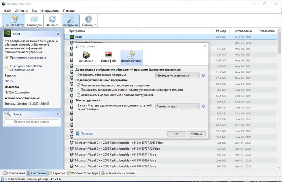Click the Ansel row NVIDIA icon in list
This screenshot has width=282, height=182.
pyautogui.click(x=72, y=37)
